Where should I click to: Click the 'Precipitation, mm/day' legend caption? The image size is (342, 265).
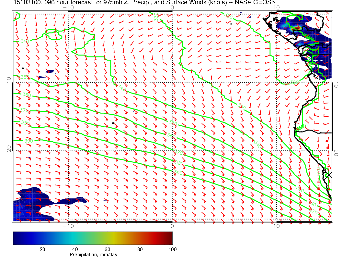pos(93,255)
